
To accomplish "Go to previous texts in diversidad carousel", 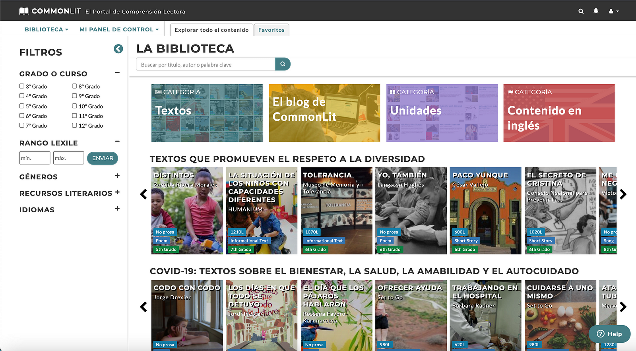I will coord(143,194).
